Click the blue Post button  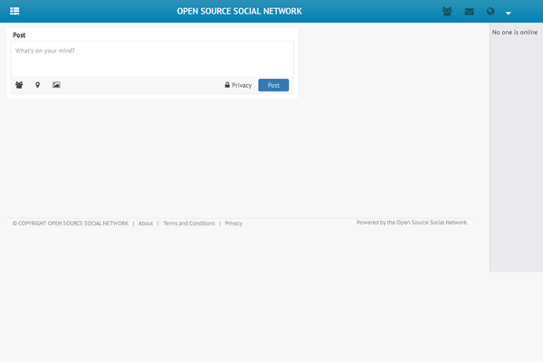tap(273, 85)
